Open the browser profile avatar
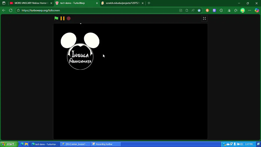The image size is (261, 147). (243, 10)
